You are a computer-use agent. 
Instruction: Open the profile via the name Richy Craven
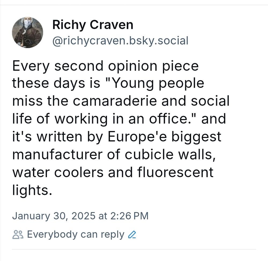[x=93, y=24]
